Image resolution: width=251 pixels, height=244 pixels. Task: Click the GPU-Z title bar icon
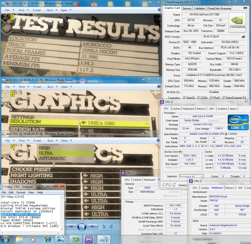[164, 2]
